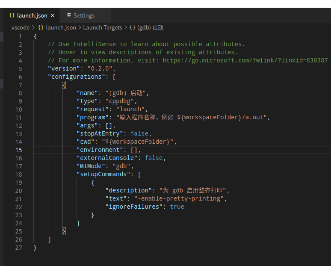Click the Hover to view descriptions comment
331x266 pixels.
pos(143,52)
